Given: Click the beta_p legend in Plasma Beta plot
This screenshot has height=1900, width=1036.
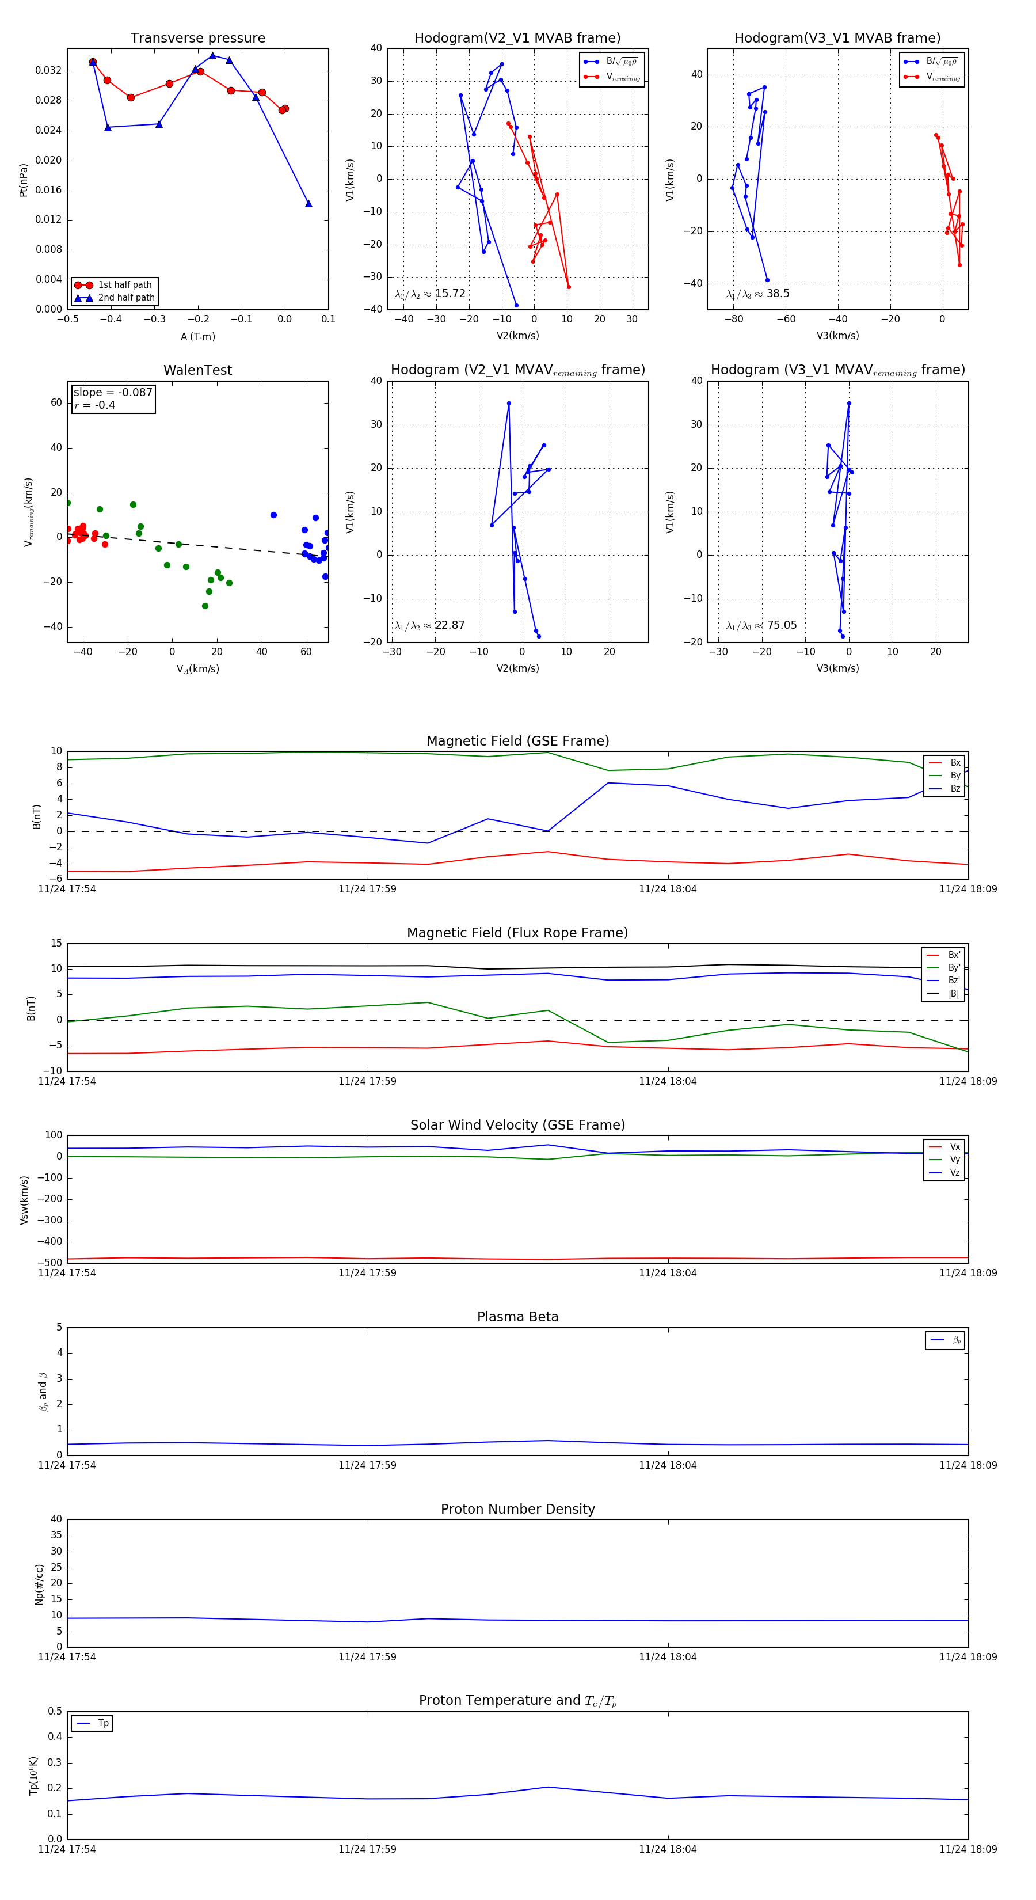Looking at the screenshot, I should click(x=945, y=1340).
